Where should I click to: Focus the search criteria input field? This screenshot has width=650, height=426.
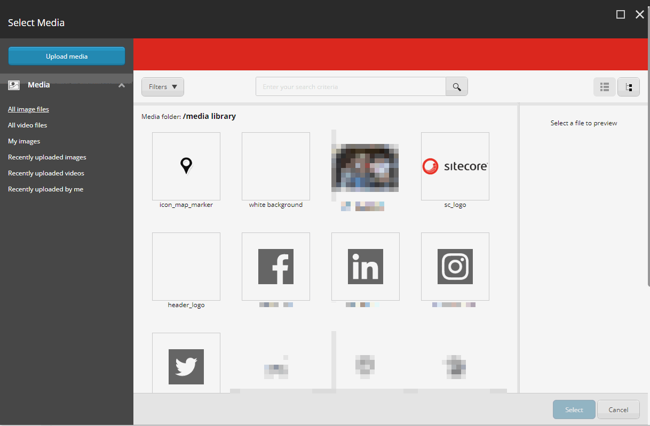coord(350,86)
